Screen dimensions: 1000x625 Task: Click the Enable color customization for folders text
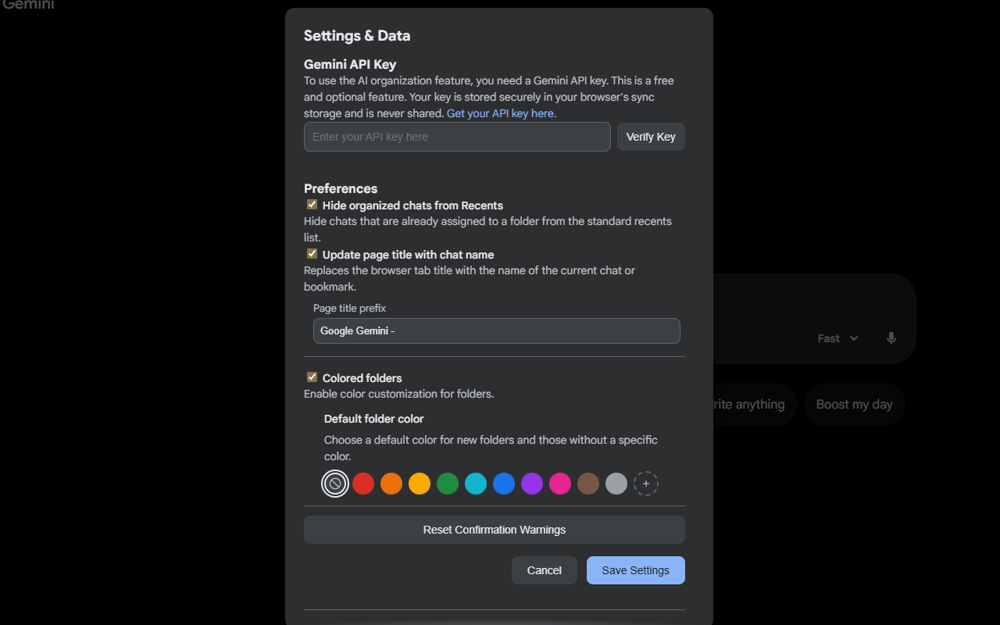(x=399, y=394)
